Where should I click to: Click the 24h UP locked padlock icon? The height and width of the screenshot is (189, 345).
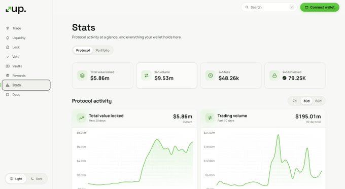(274, 75)
